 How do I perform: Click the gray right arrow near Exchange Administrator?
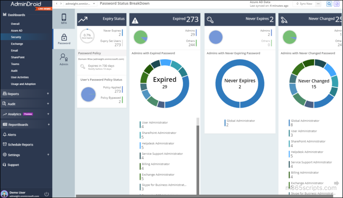(x=336, y=183)
